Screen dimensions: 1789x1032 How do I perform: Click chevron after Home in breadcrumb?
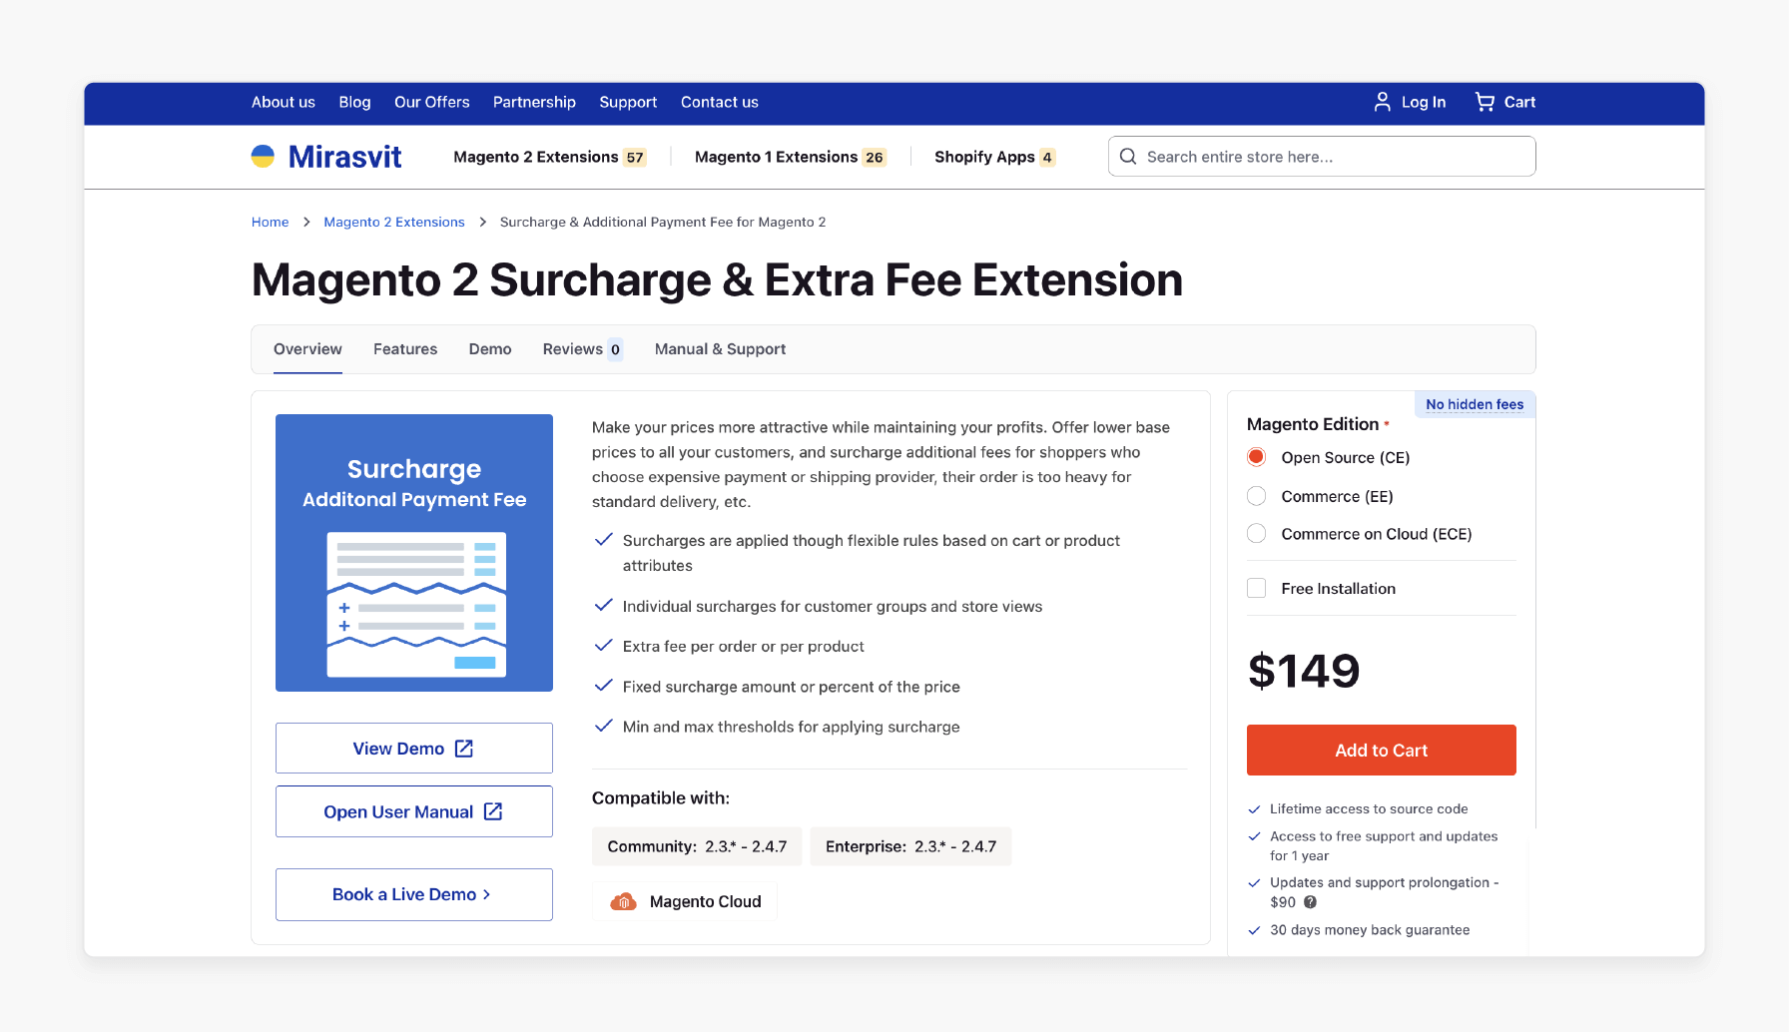pyautogui.click(x=306, y=222)
